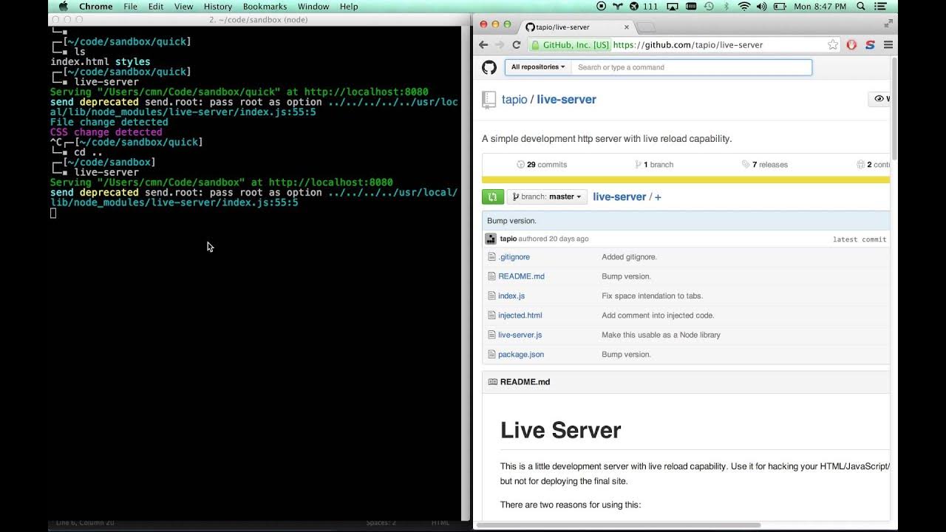Bookmark this page with the star icon

pyautogui.click(x=833, y=44)
